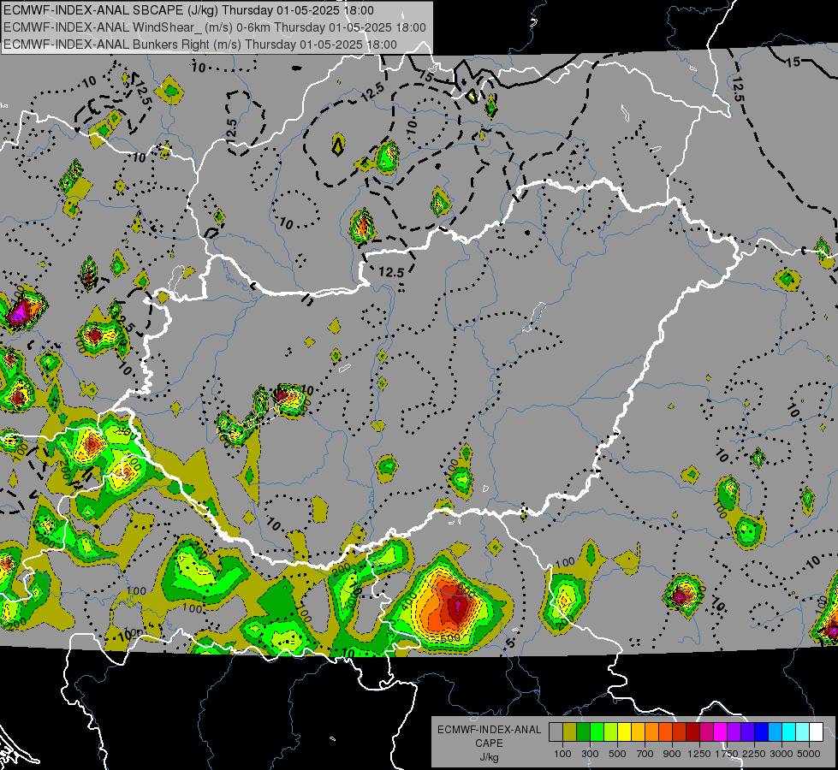Select the pure blue legend swatch

[762, 731]
